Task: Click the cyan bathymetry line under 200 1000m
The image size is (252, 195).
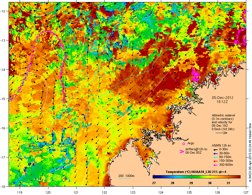Action: 124,178
